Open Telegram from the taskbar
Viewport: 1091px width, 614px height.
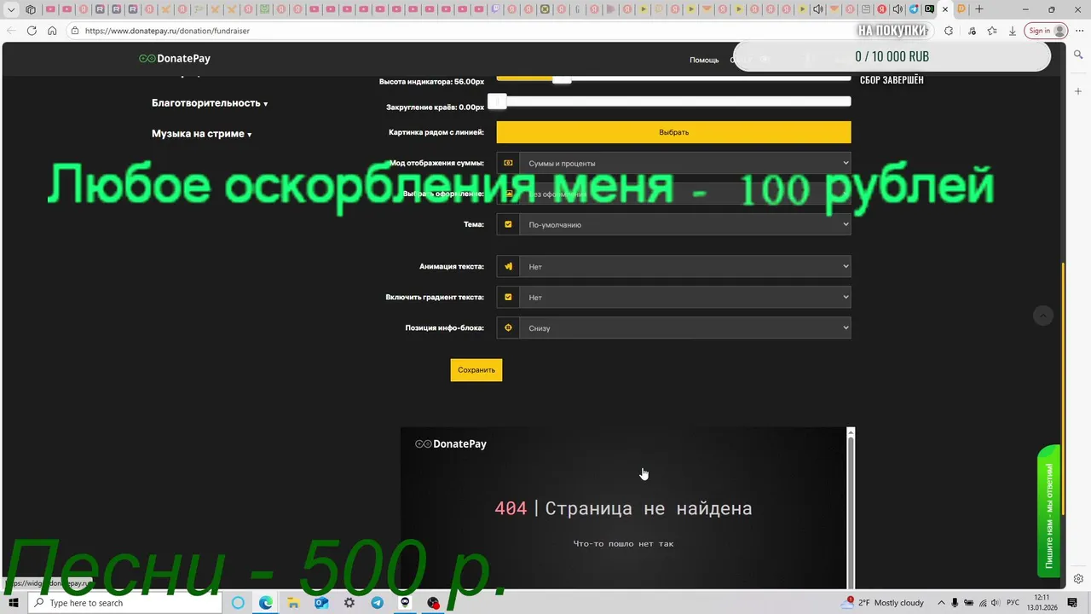click(378, 603)
